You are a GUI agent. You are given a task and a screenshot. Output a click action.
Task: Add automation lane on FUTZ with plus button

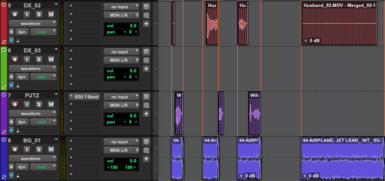tap(146, 114)
